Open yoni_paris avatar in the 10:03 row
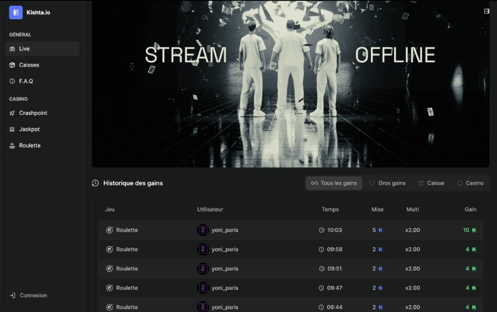This screenshot has width=497, height=312. (203, 230)
